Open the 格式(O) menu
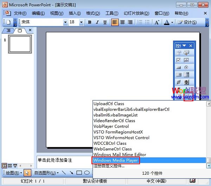The height and width of the screenshot is (186, 211). pyautogui.click(x=93, y=13)
